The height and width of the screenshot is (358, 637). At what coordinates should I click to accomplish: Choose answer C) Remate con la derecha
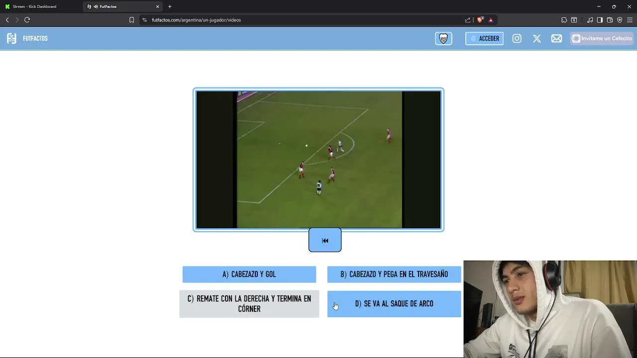point(249,304)
